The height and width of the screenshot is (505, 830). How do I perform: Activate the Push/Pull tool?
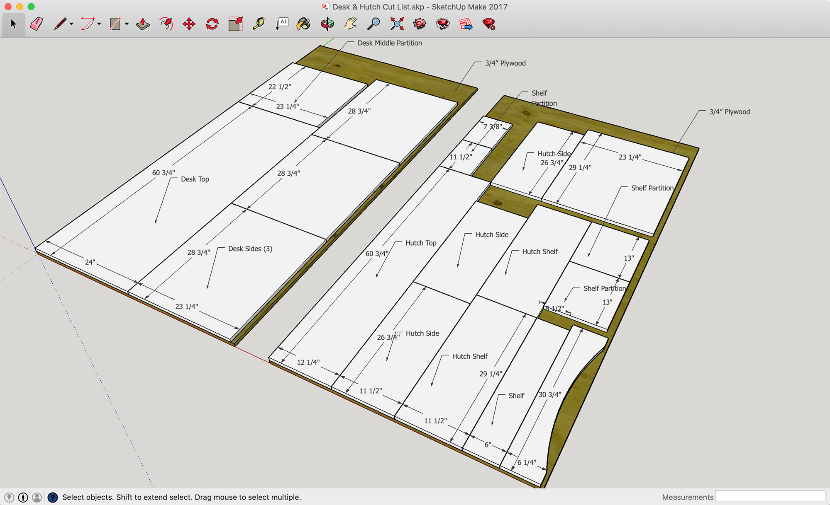point(143,24)
